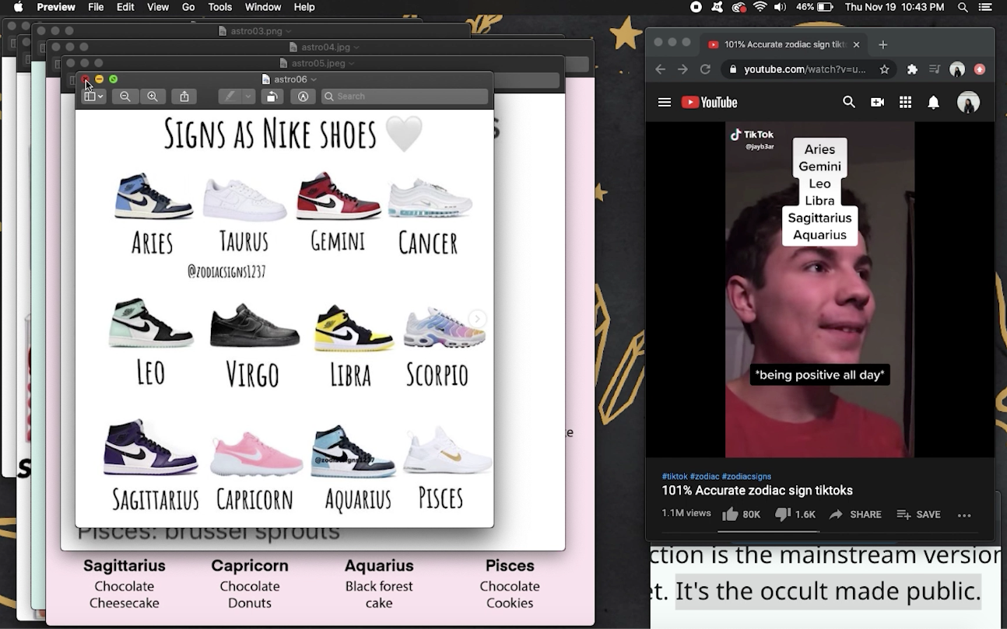The height and width of the screenshot is (629, 1007).
Task: Reload the YouTube page
Action: [705, 69]
